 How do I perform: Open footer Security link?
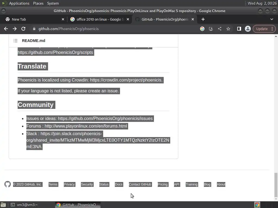pyautogui.click(x=87, y=184)
